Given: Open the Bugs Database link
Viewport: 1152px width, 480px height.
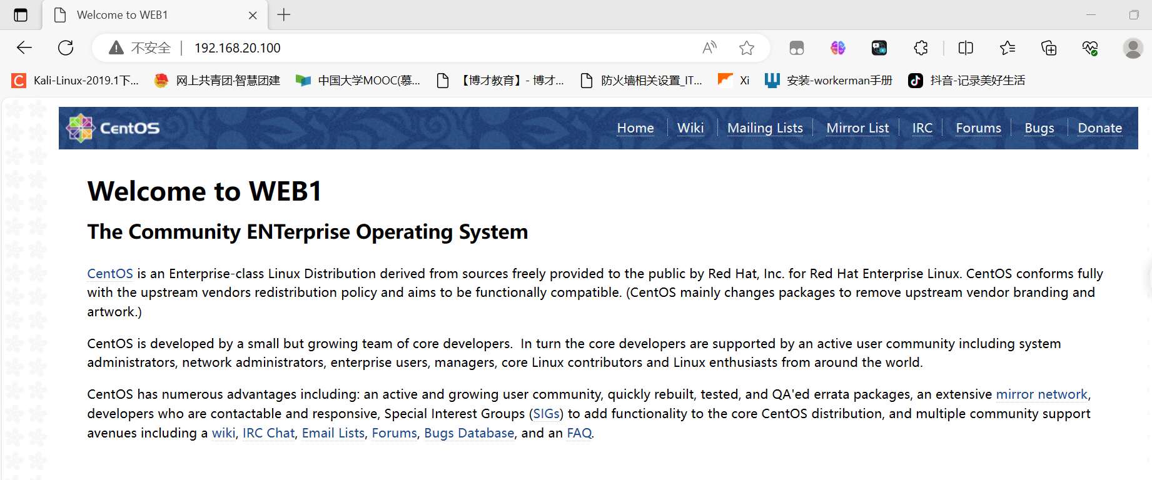Looking at the screenshot, I should point(469,433).
